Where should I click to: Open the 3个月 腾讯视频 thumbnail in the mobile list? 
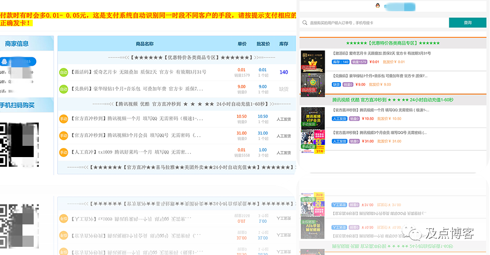(x=313, y=141)
